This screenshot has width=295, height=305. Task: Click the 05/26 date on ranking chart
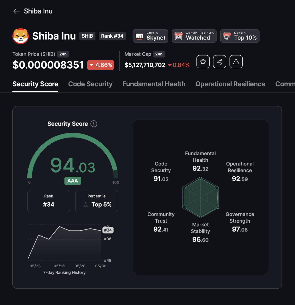[59, 266]
